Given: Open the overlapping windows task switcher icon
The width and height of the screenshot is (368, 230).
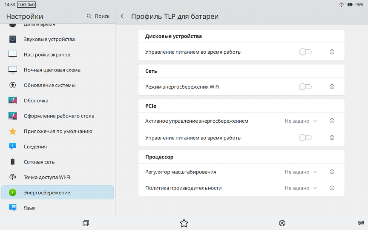Looking at the screenshot, I should [86, 223].
